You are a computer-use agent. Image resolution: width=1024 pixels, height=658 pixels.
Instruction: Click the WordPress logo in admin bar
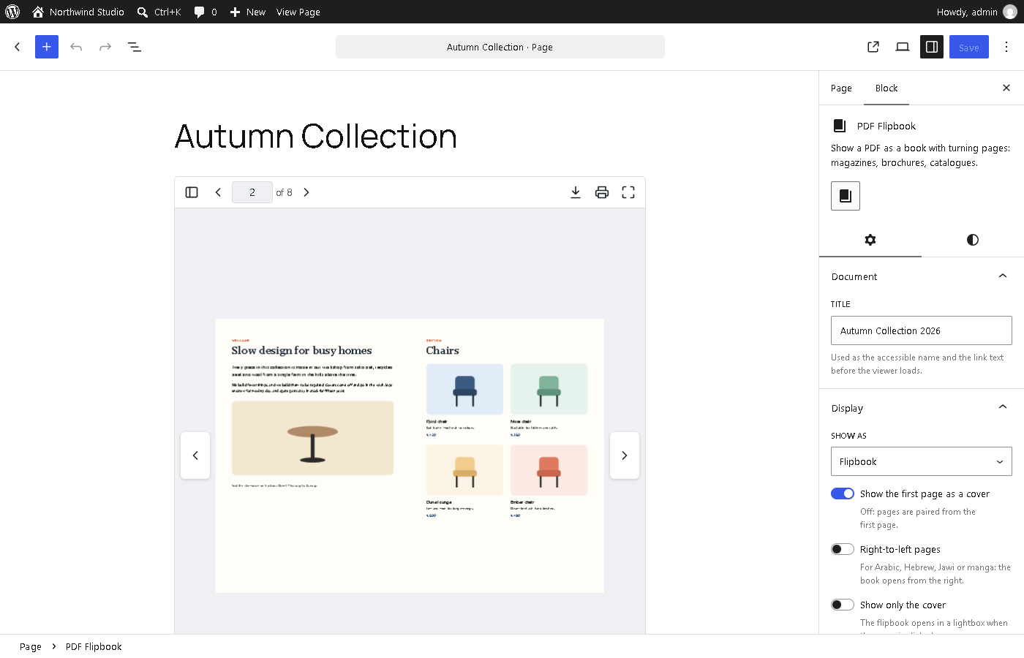12,12
